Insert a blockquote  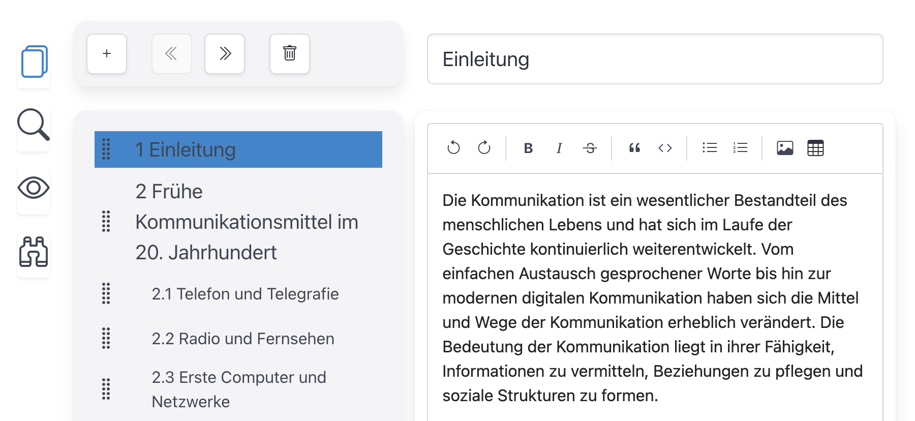tap(634, 148)
